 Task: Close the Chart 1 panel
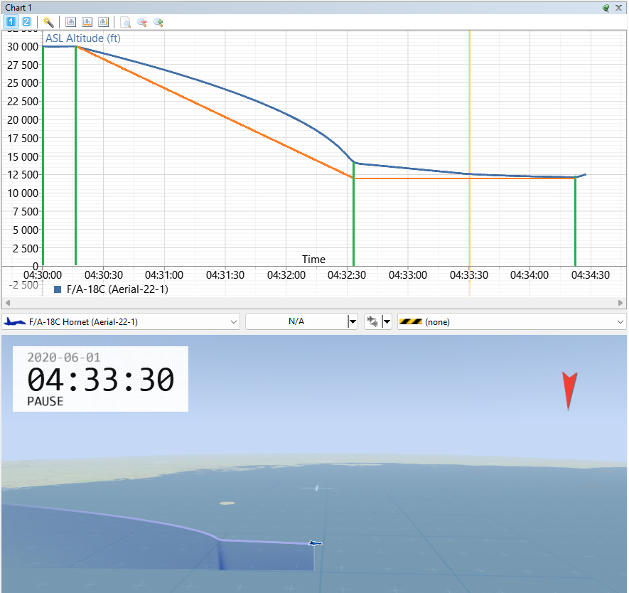pos(619,8)
